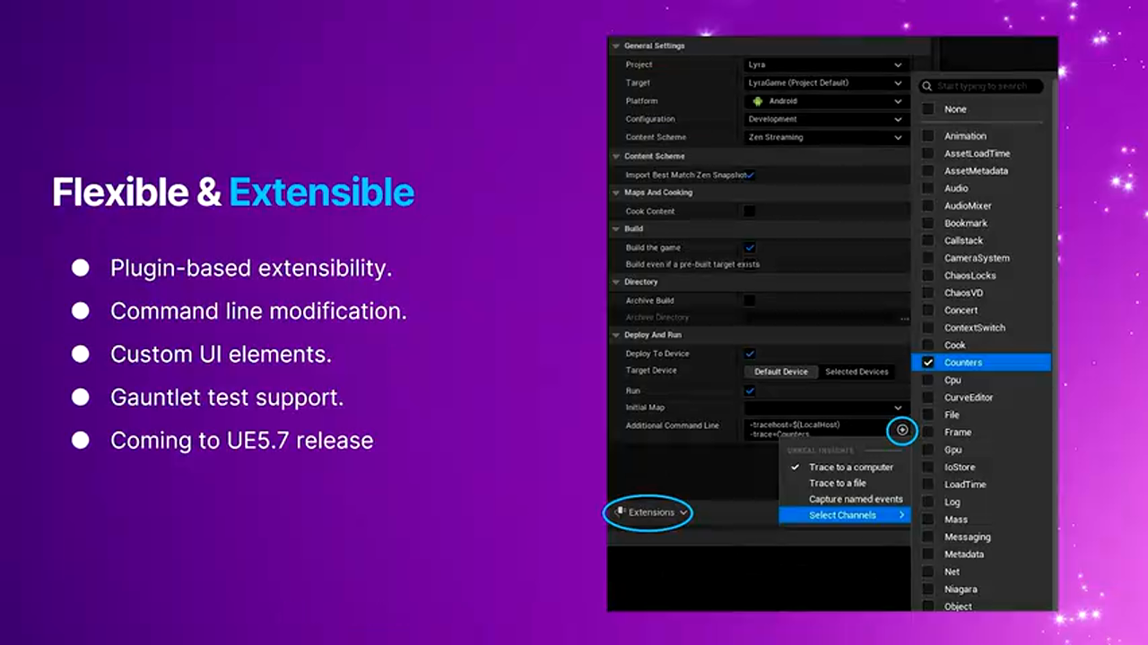This screenshot has width=1148, height=645.
Task: Collapse the General Settings section
Action: click(615, 46)
